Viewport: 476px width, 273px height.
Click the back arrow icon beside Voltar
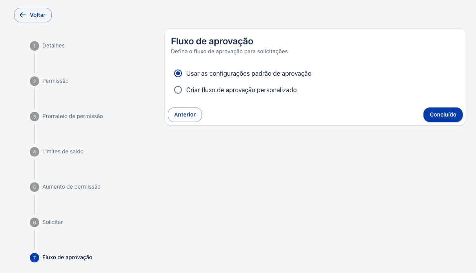coord(23,15)
